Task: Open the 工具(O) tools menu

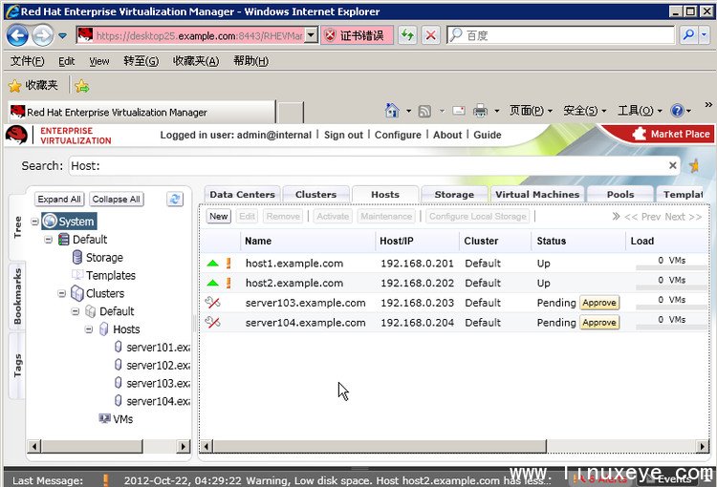Action: pos(640,111)
